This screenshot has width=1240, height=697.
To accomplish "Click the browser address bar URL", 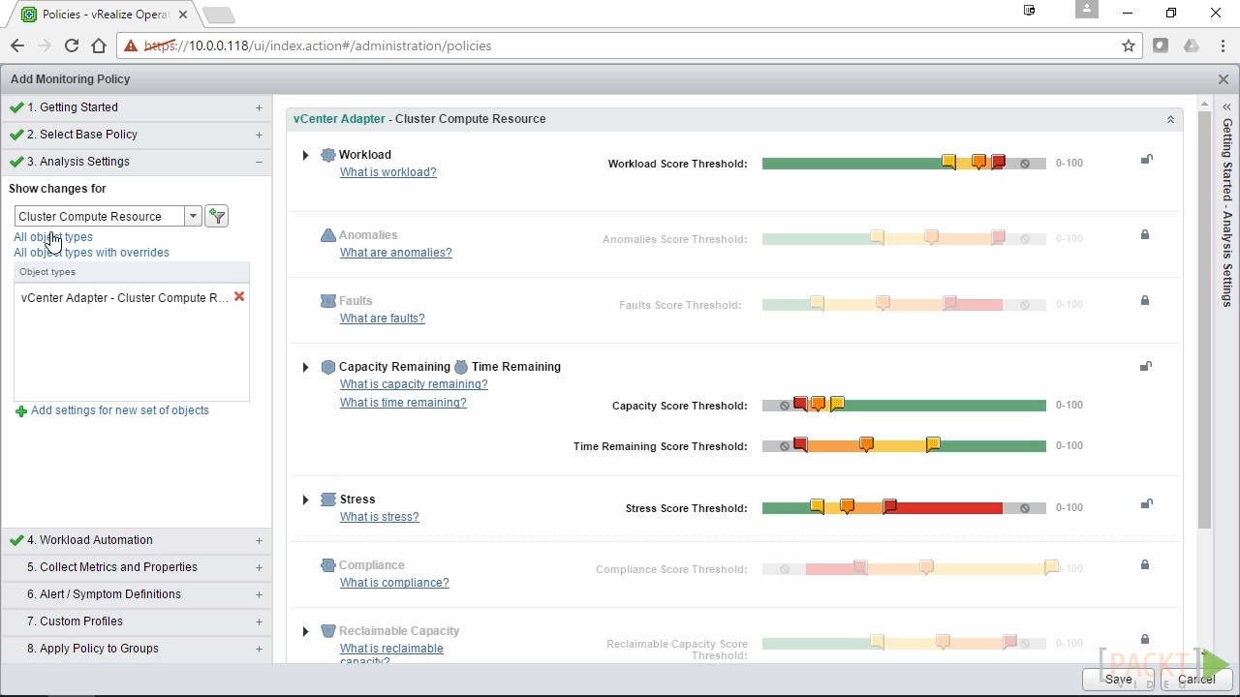I will [318, 45].
